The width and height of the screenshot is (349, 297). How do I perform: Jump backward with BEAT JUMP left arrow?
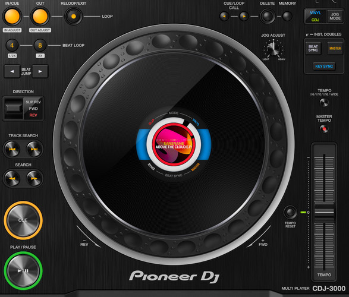point(12,71)
